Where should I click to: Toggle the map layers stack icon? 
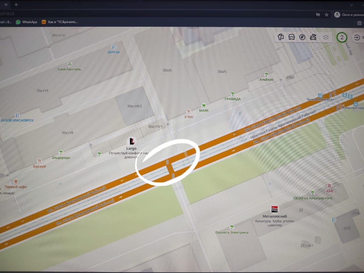[x=326, y=37]
